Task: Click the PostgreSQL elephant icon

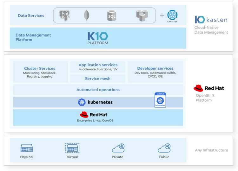Action: pos(64,15)
